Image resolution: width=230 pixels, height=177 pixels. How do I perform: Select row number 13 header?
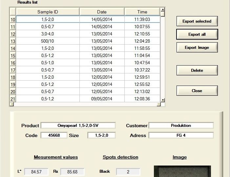click(x=13, y=41)
